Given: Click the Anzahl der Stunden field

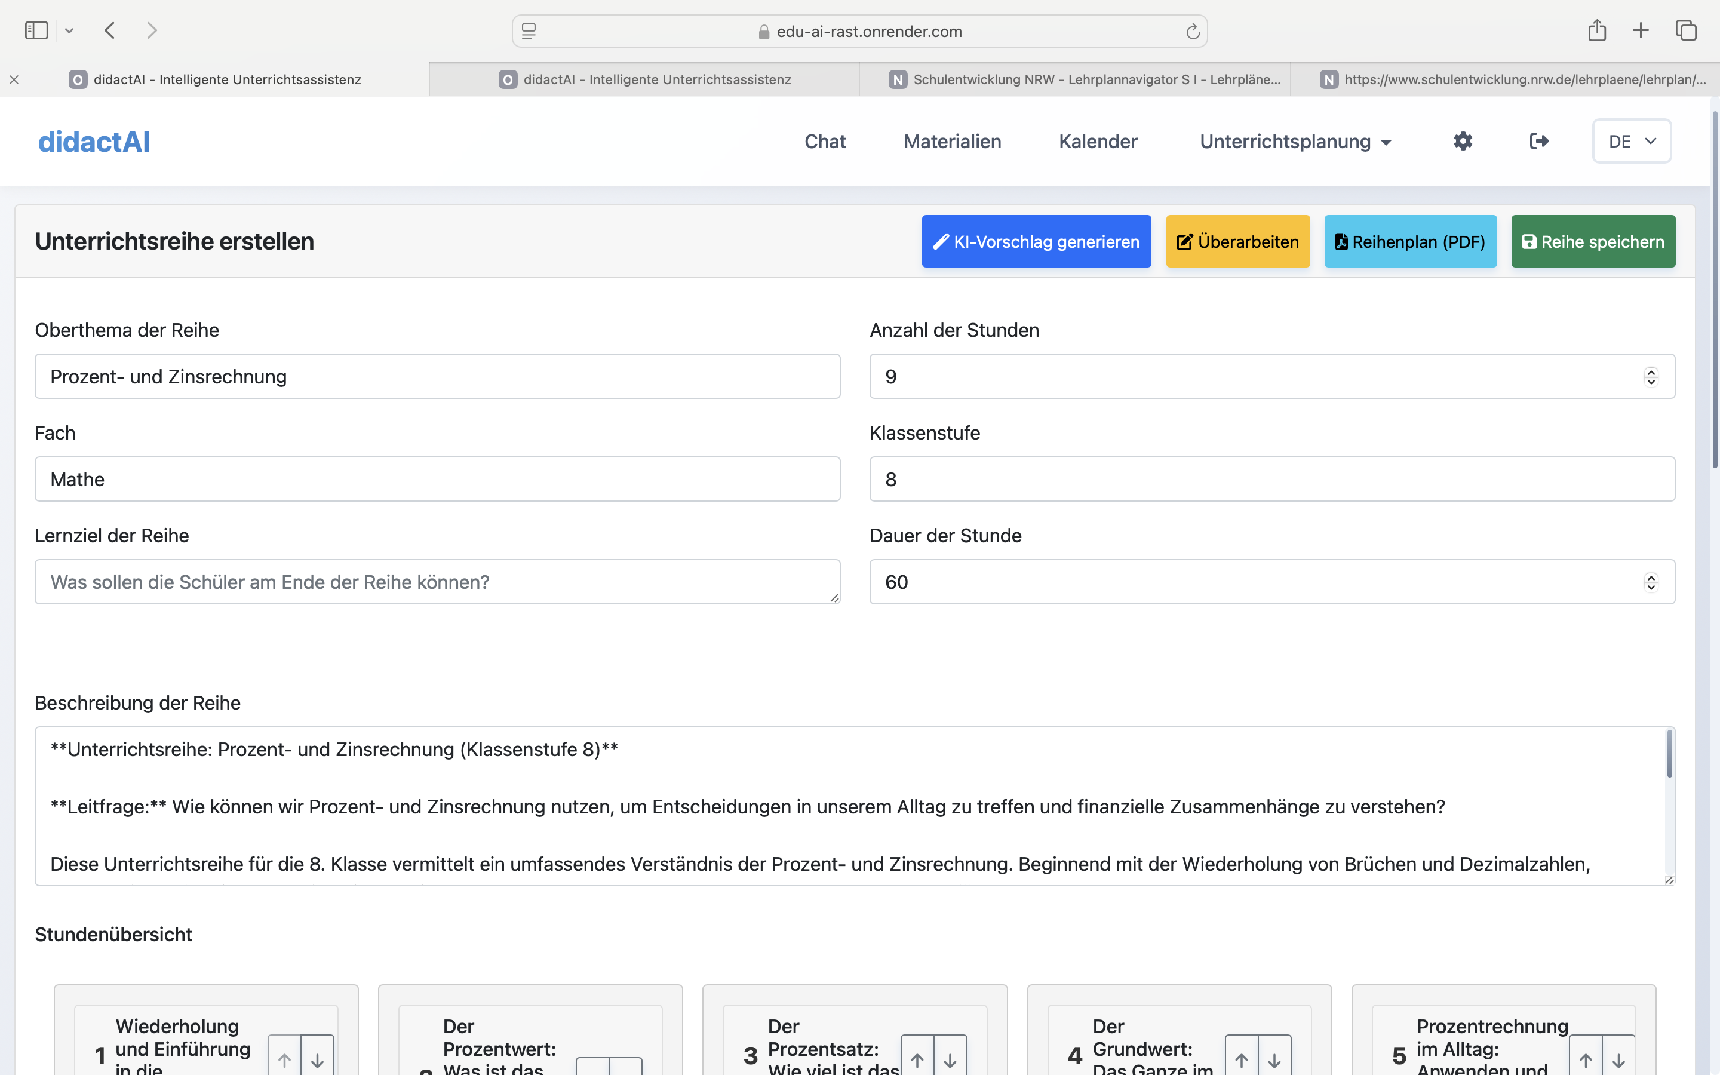Looking at the screenshot, I should click(x=1271, y=376).
